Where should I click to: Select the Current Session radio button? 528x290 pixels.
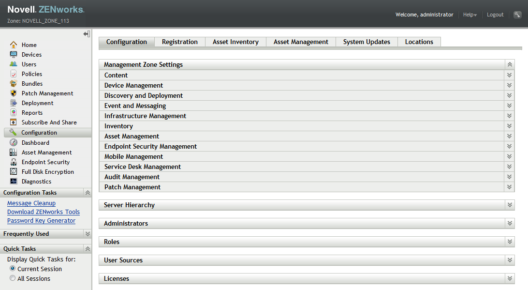(x=13, y=269)
